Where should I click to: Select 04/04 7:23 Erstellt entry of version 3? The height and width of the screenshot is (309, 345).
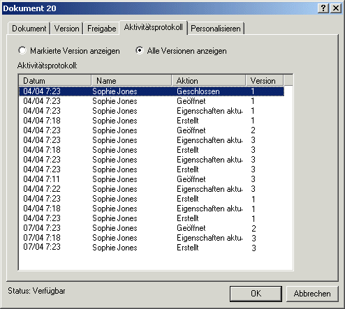(152, 169)
